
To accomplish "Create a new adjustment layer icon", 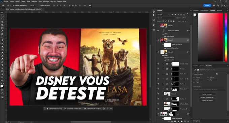I will [x=178, y=121].
